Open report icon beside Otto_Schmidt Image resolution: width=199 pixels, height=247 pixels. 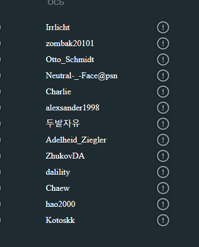pyautogui.click(x=163, y=59)
